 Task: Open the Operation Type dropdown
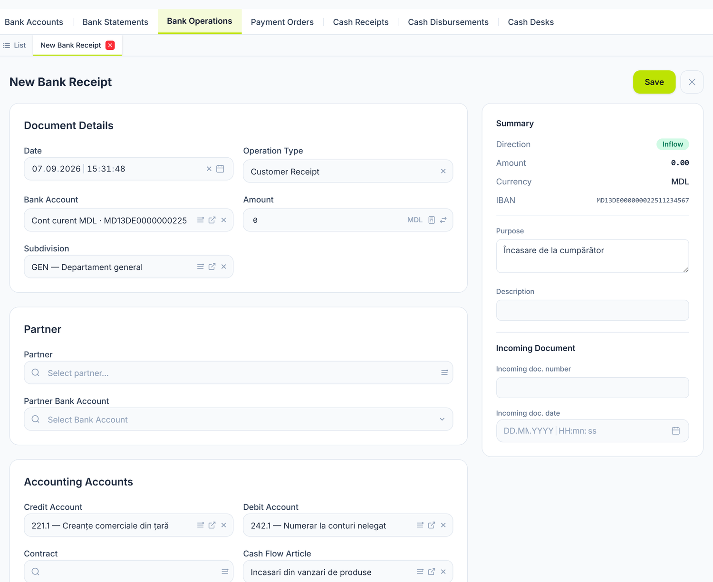tap(348, 171)
